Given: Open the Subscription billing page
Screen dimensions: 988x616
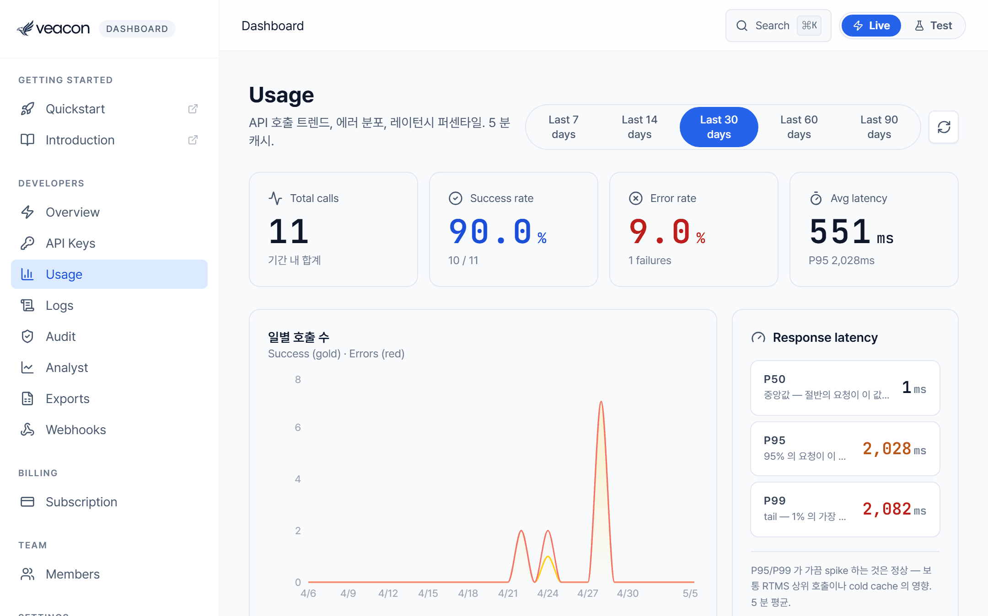Looking at the screenshot, I should (109, 502).
